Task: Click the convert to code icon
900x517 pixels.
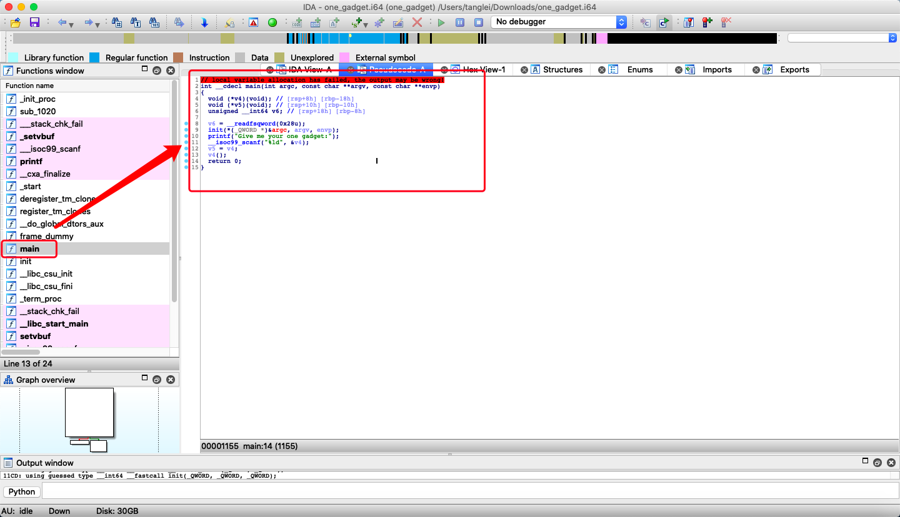Action: click(x=297, y=22)
